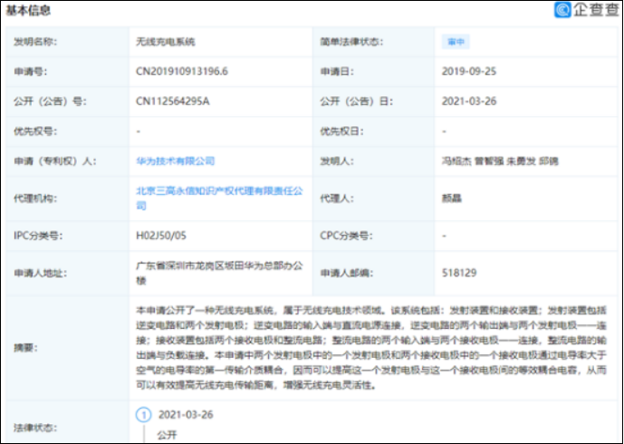Click the 基本信息 section heading

coord(28,11)
